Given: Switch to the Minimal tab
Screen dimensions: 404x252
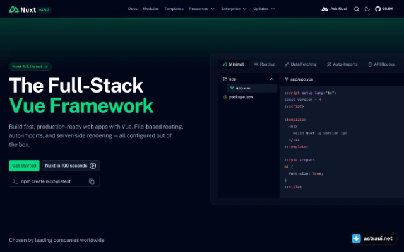Looking at the screenshot, I should point(233,64).
